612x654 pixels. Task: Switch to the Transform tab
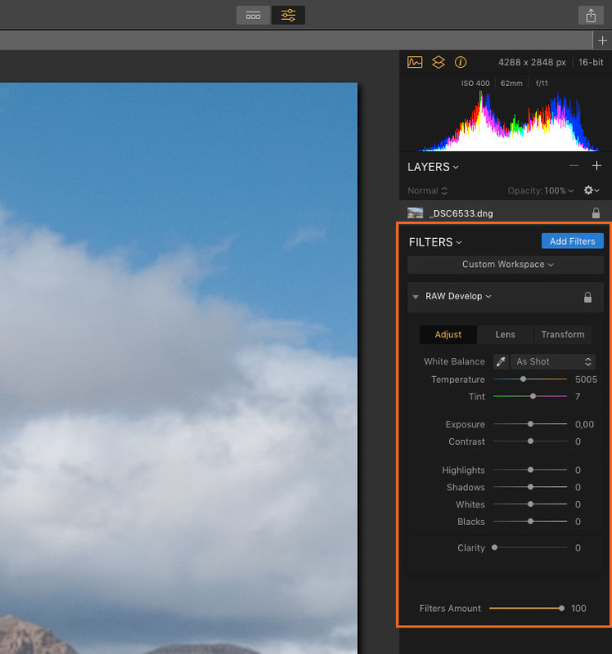(x=562, y=335)
